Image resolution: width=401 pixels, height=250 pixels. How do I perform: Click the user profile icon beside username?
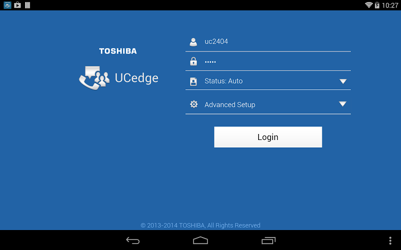(x=193, y=42)
